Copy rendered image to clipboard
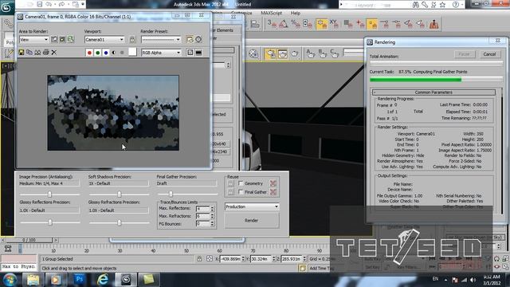The image size is (510, 287). [29, 53]
